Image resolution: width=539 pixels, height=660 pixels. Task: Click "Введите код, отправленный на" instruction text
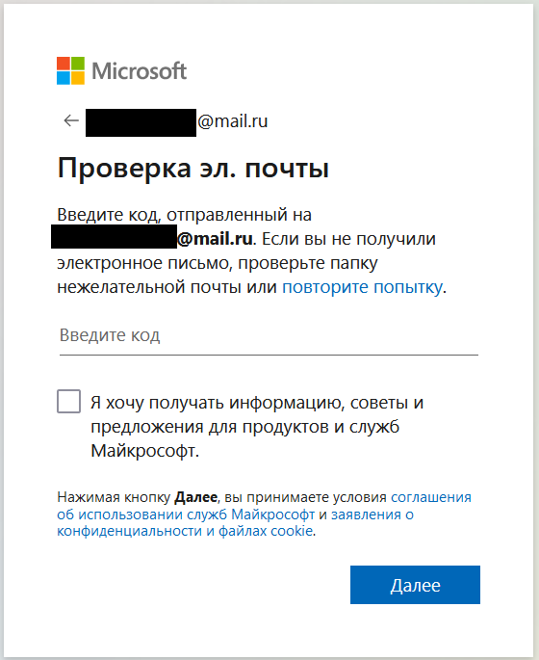(184, 215)
